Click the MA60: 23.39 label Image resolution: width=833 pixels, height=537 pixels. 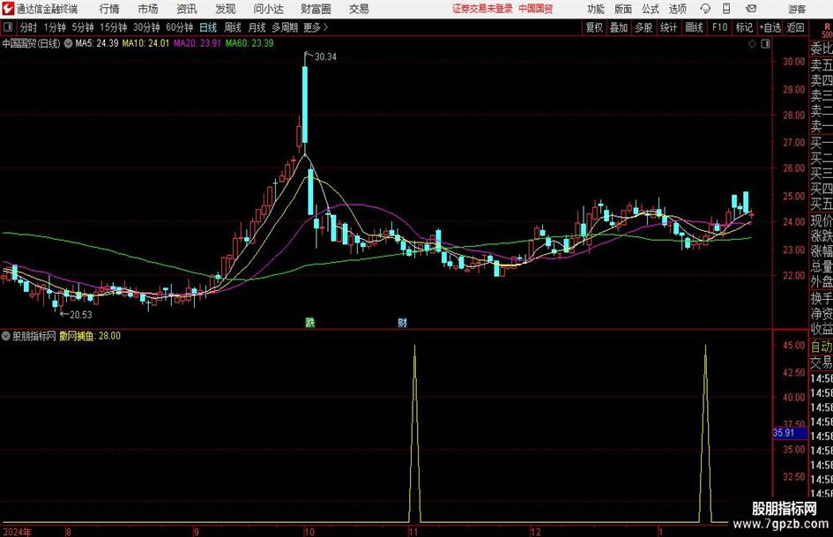[x=249, y=43]
